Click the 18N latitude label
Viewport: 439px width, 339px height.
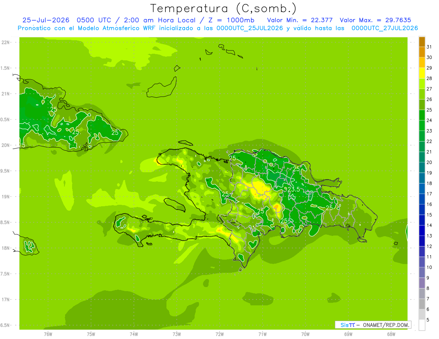[5, 248]
